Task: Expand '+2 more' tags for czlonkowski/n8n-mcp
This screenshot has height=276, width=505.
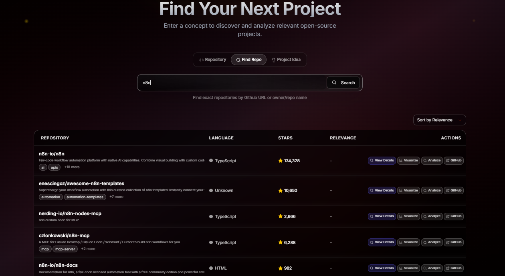Action: [x=88, y=249]
